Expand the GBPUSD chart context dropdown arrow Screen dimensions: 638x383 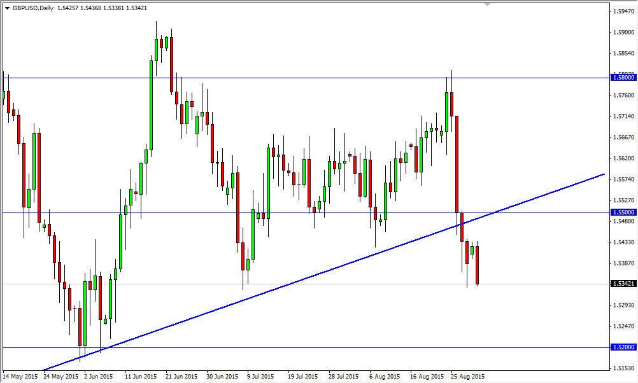coord(8,8)
